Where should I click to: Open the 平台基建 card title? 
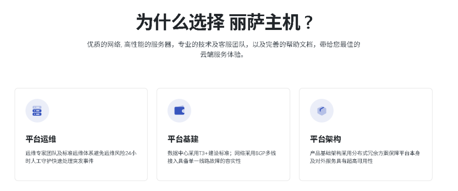point(183,139)
